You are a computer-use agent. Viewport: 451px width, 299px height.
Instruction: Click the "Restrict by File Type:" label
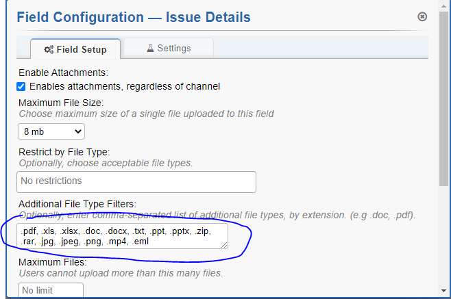(64, 152)
